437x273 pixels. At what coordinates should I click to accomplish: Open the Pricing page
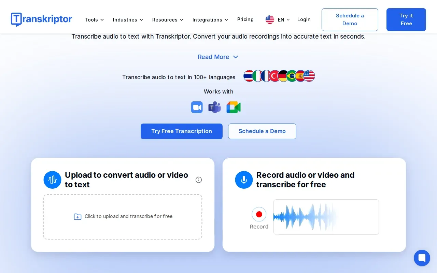point(245,19)
